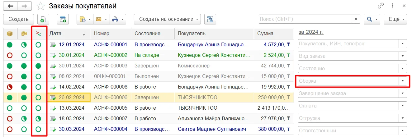412x137 pixels.
Task: Select order АСНФ-000004
Action: 111,129
